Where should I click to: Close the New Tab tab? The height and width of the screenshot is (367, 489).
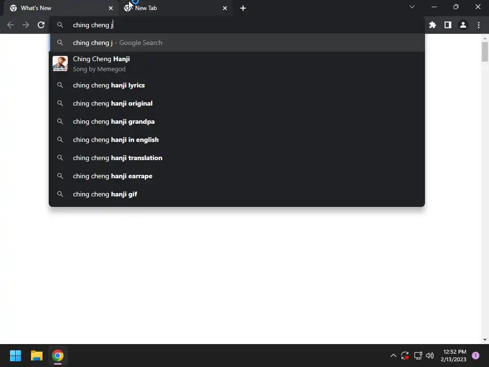click(x=225, y=8)
